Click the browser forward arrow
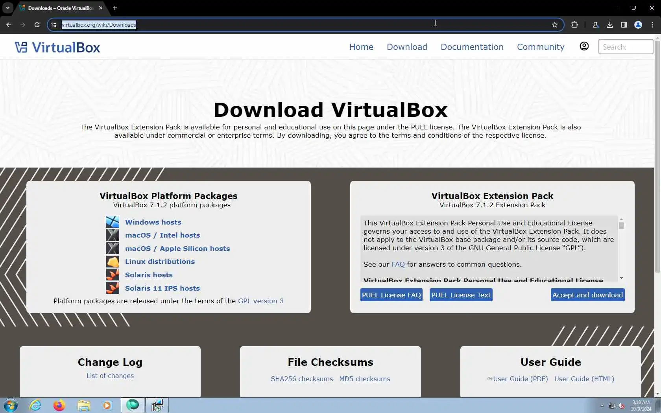 tap(23, 25)
